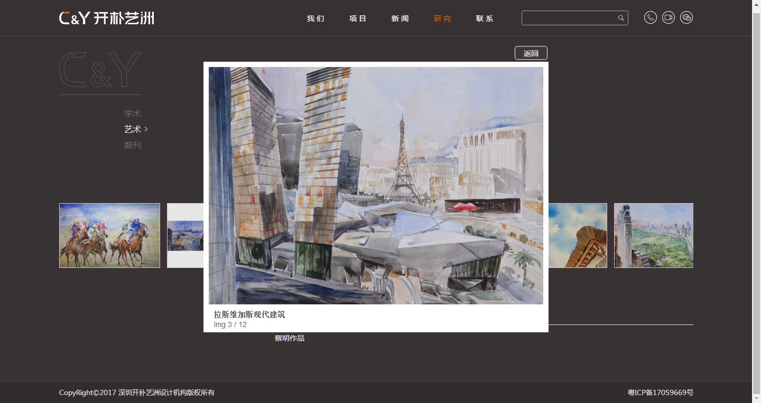
Task: Click the caption 拉斯维加斯现代建筑
Action: point(249,314)
